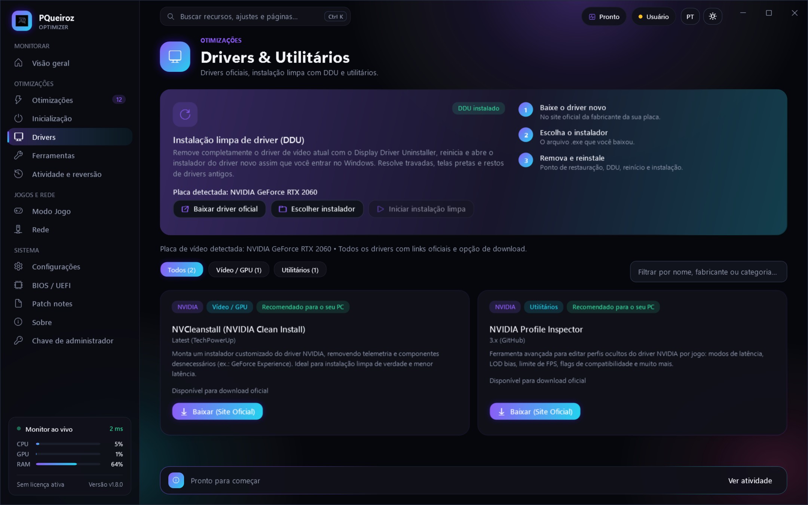Click the BIOS / UEFI chip icon
Viewport: 808px width, 505px height.
point(18,285)
